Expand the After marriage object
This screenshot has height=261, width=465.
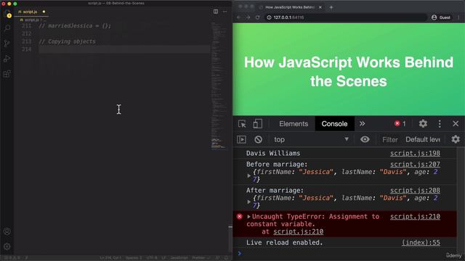(x=248, y=202)
